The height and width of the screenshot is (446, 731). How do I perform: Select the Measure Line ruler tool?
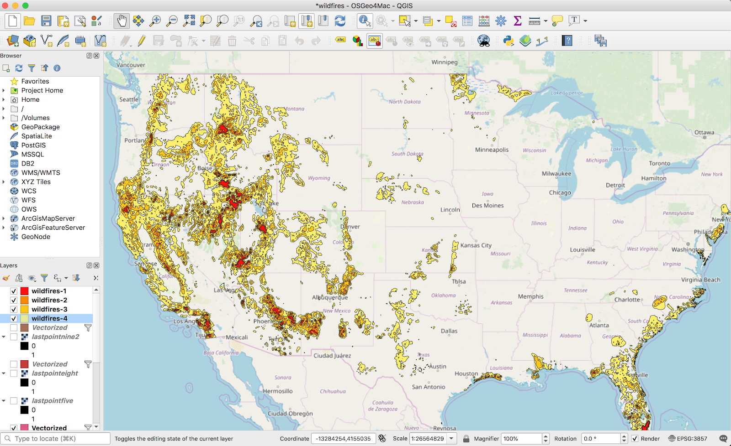(x=535, y=21)
